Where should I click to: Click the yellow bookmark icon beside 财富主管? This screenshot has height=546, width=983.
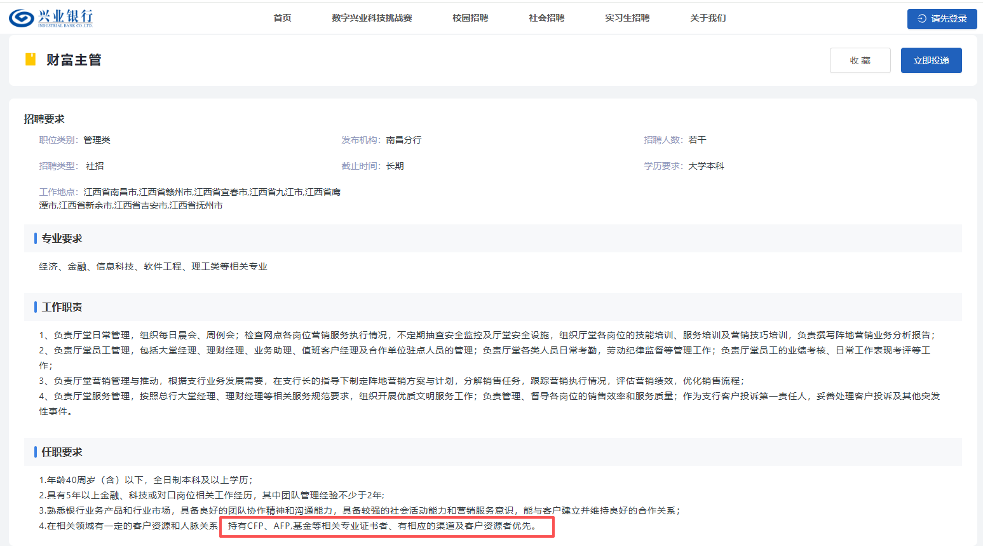point(30,60)
